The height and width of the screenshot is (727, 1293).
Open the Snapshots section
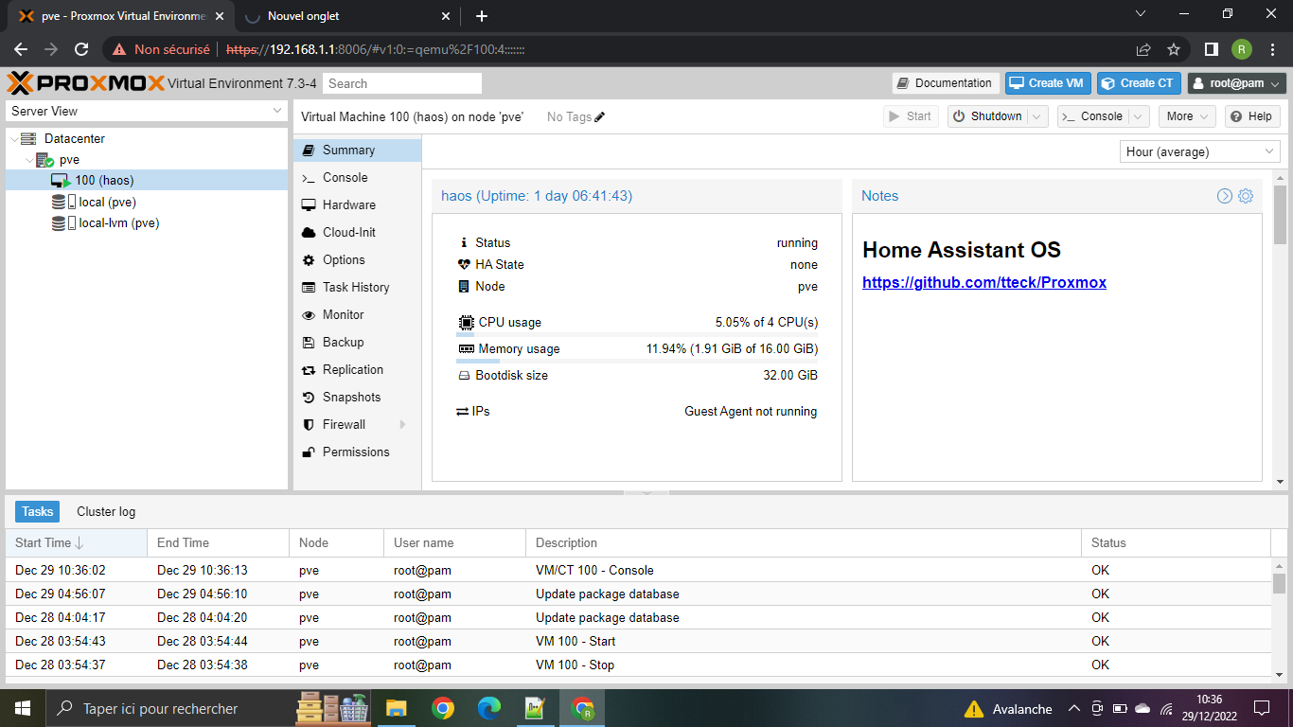pos(357,397)
